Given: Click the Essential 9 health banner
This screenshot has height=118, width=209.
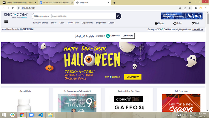Looking at the screenshot, I should pyautogui.click(x=77, y=103).
